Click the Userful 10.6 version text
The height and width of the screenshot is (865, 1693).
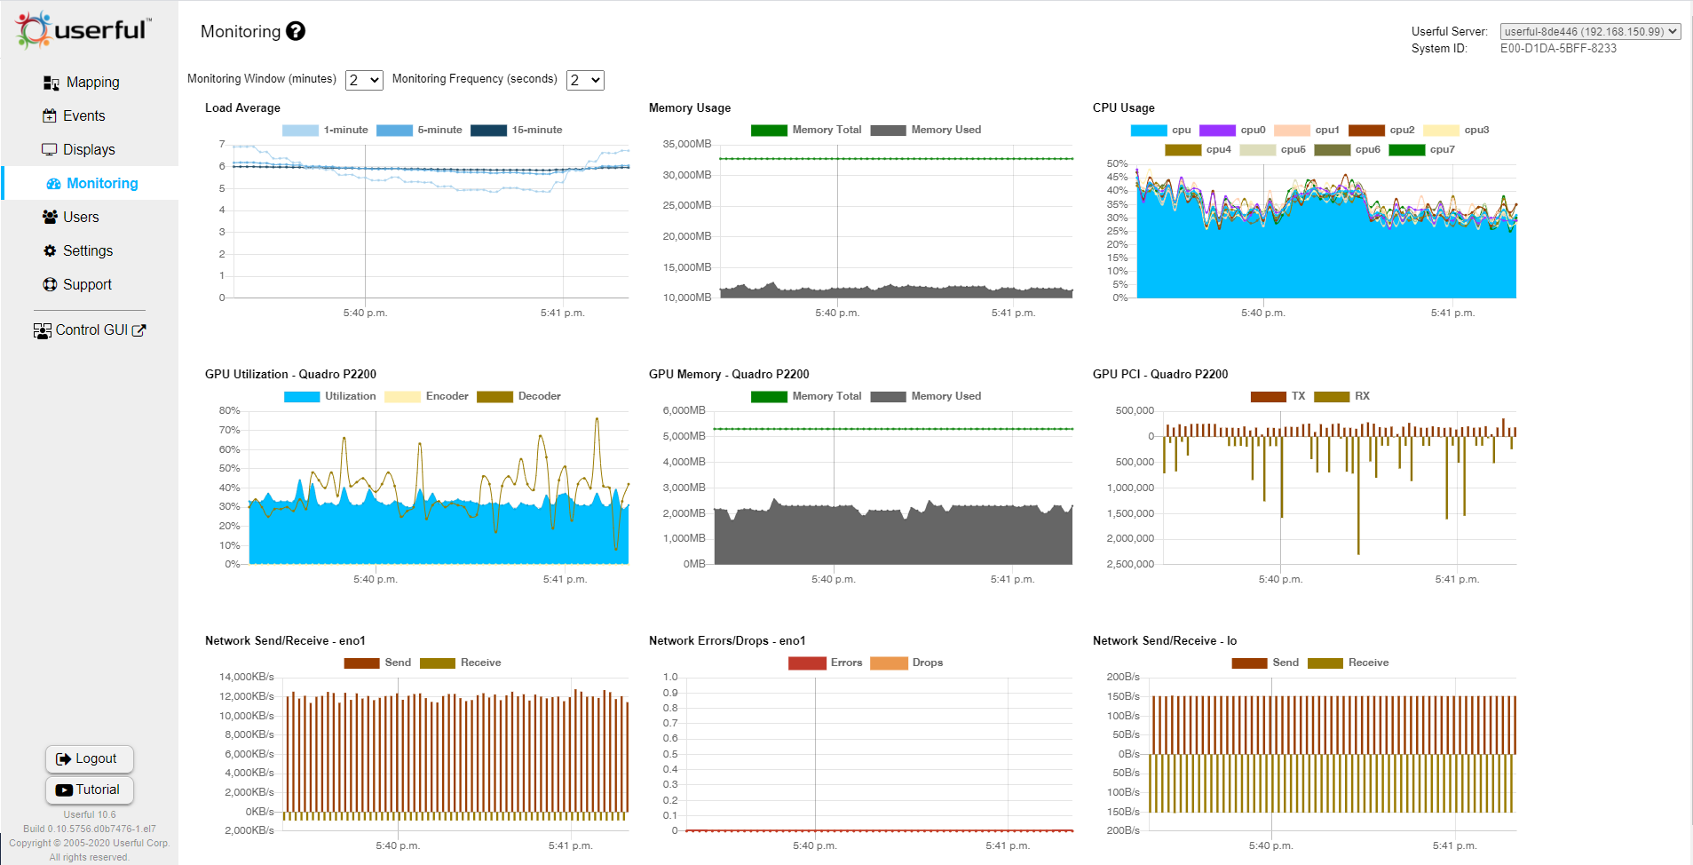pos(90,814)
